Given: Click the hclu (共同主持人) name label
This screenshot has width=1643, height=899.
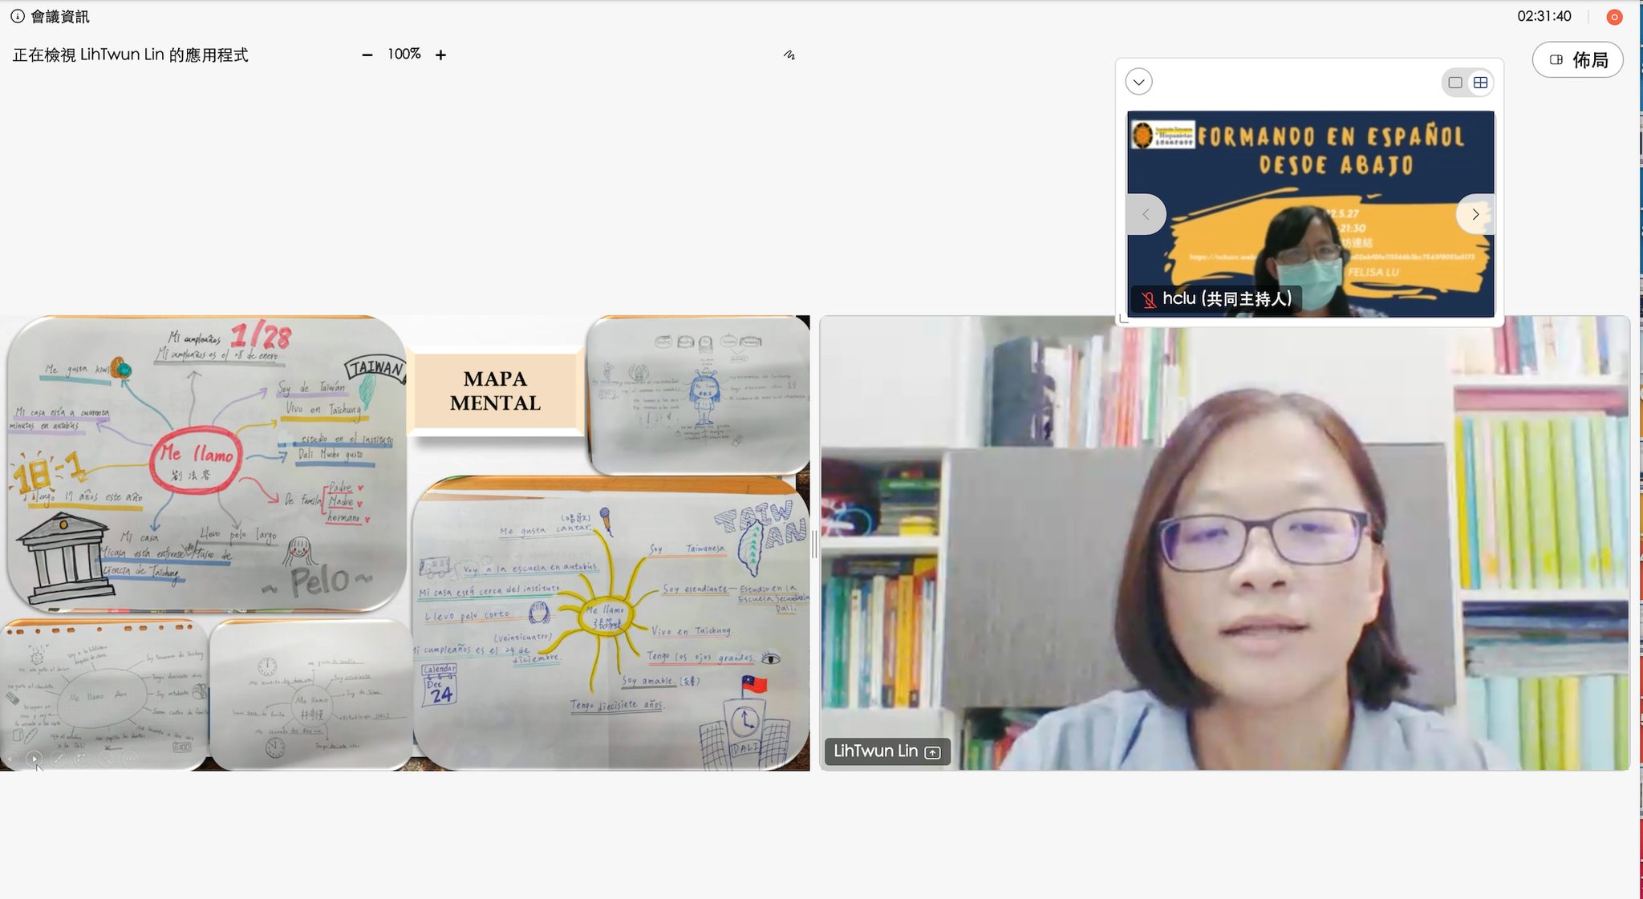Looking at the screenshot, I should click(1227, 299).
